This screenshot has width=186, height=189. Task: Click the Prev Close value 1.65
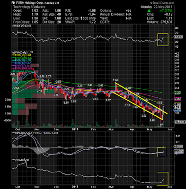click(35, 22)
